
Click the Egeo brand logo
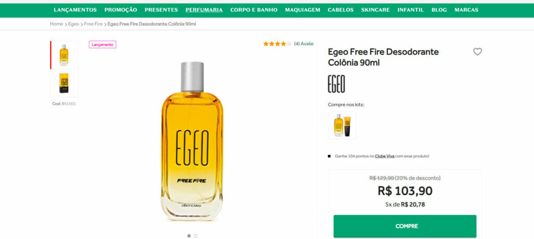pyautogui.click(x=336, y=84)
